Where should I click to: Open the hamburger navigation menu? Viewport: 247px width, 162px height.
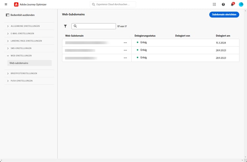(6, 4)
